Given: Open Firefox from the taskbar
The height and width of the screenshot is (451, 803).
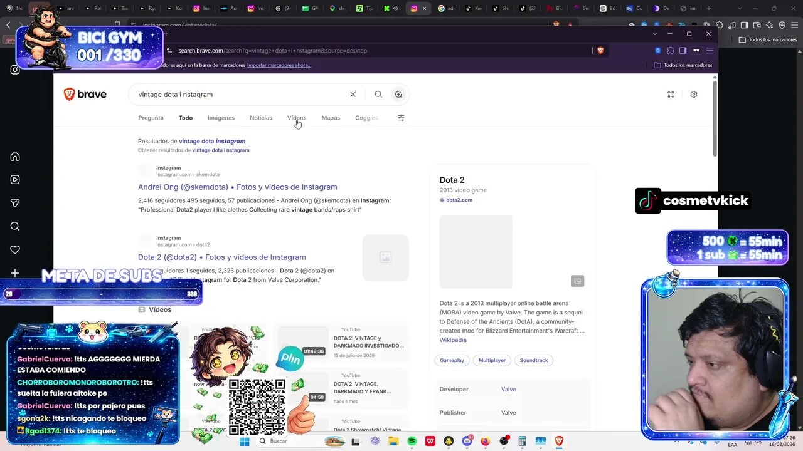Looking at the screenshot, I should (x=485, y=442).
